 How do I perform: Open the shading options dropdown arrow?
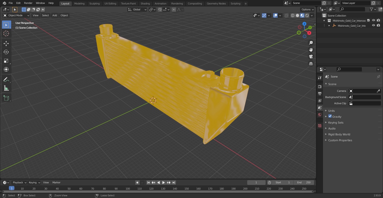click(312, 15)
